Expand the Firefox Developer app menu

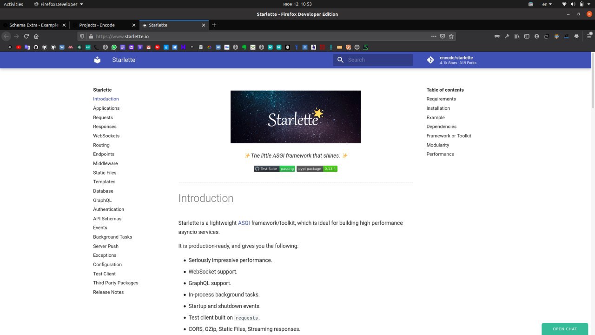tap(59, 4)
